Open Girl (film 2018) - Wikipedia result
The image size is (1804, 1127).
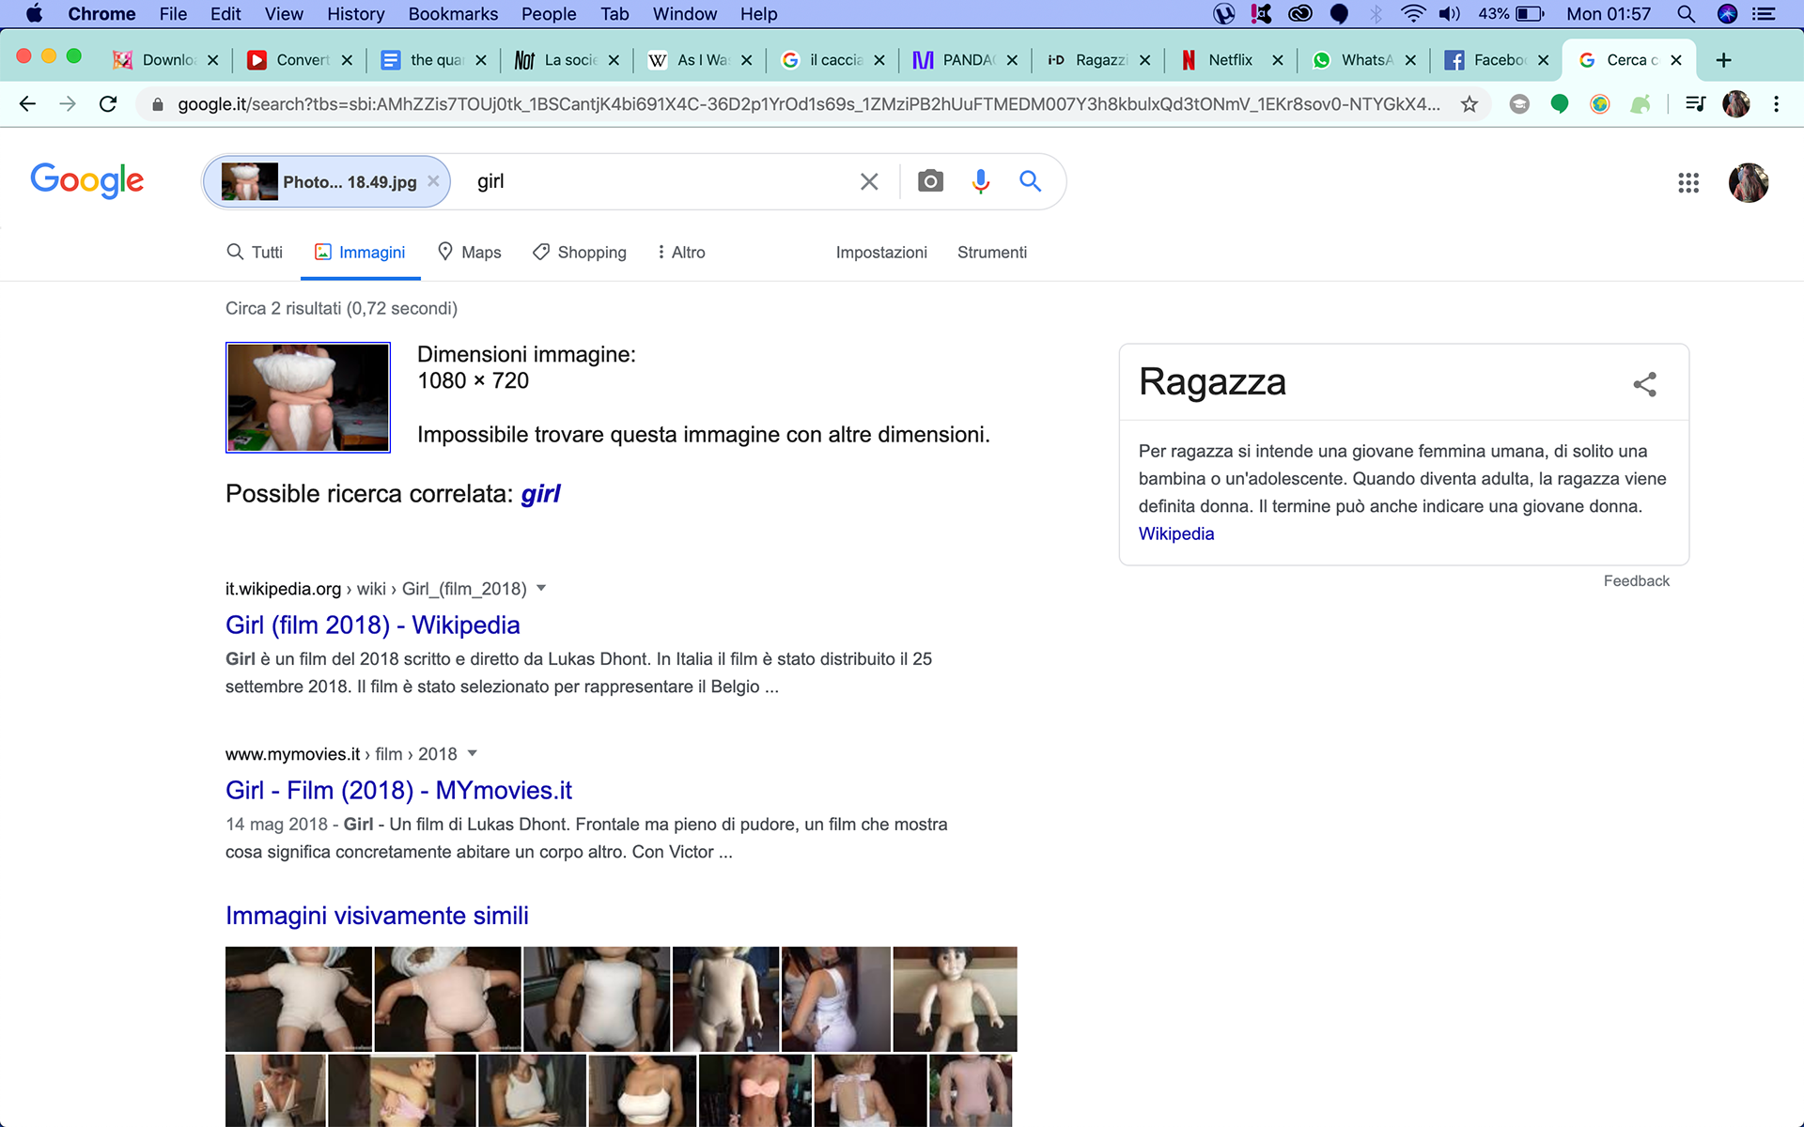tap(372, 625)
